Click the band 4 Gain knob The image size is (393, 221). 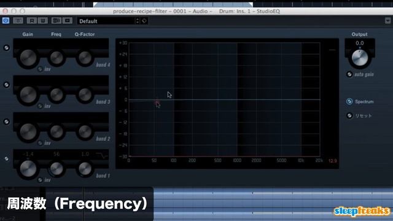tap(28, 57)
